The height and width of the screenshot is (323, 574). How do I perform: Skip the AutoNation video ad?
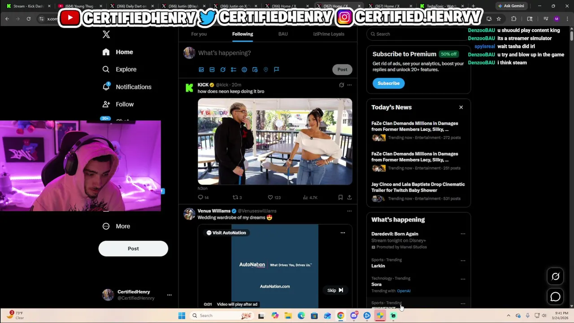[x=335, y=290]
